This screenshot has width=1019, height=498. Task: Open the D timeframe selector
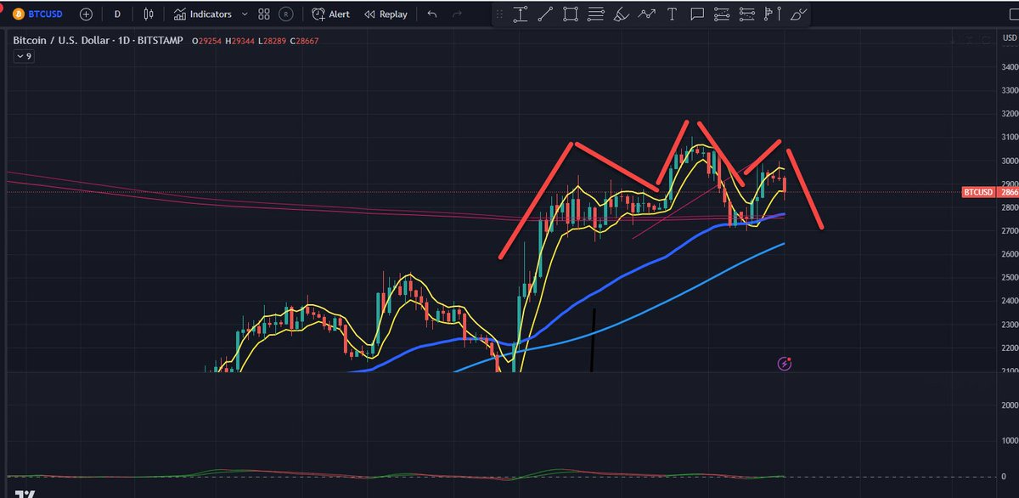tap(116, 14)
